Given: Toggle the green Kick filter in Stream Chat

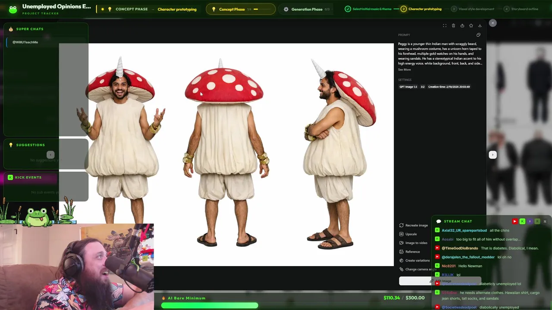Looking at the screenshot, I should [x=522, y=221].
